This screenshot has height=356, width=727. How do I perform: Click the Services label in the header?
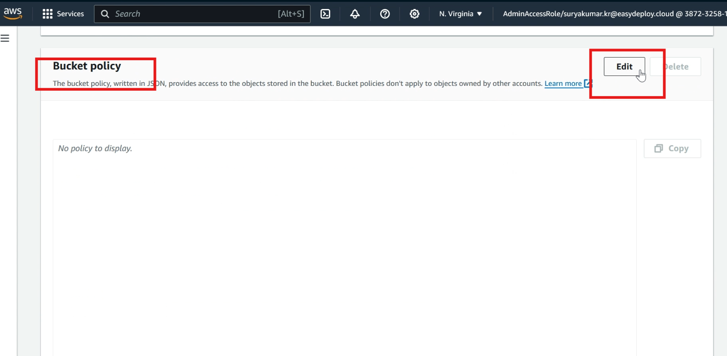click(71, 14)
